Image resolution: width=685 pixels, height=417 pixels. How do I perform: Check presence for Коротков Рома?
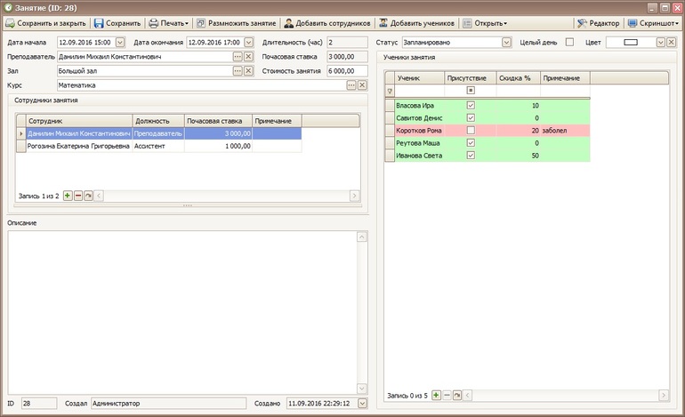[471, 130]
